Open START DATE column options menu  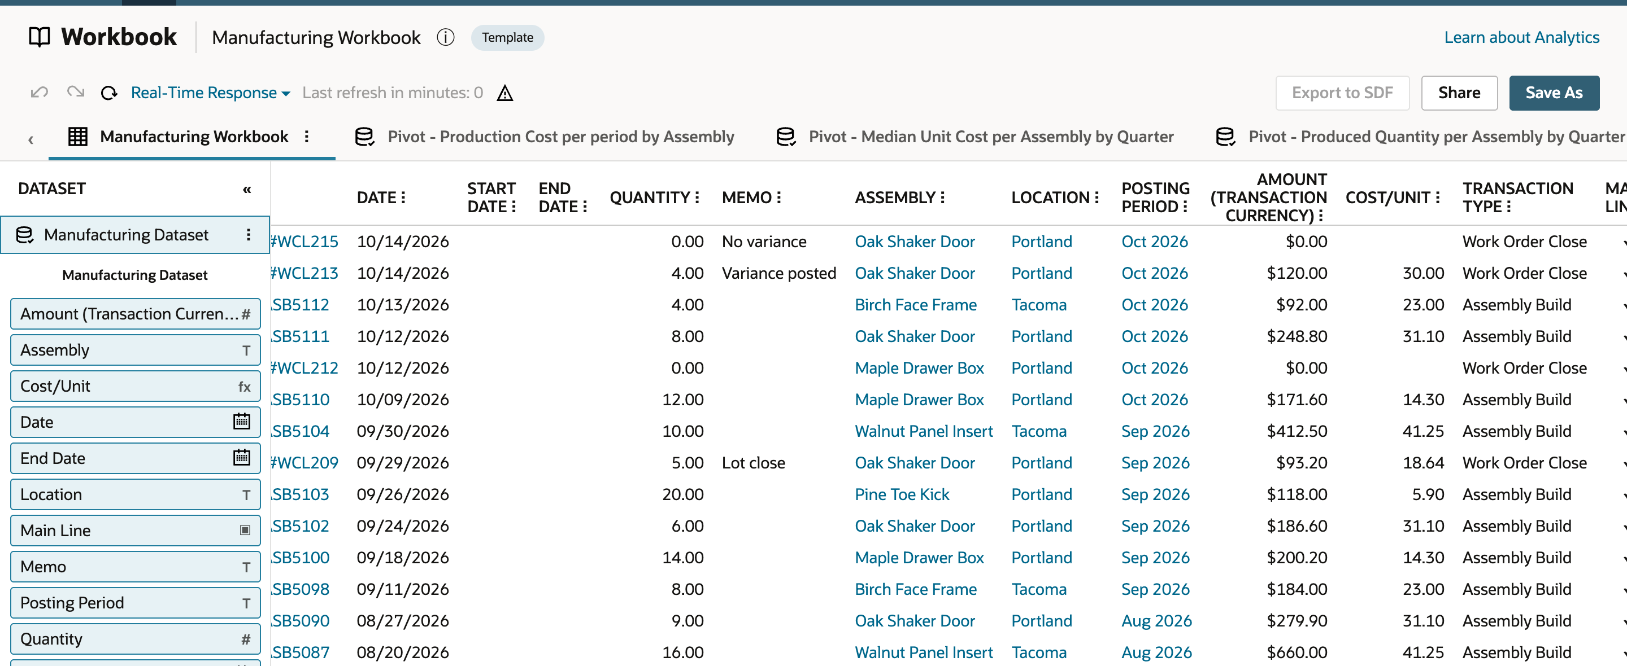[514, 207]
